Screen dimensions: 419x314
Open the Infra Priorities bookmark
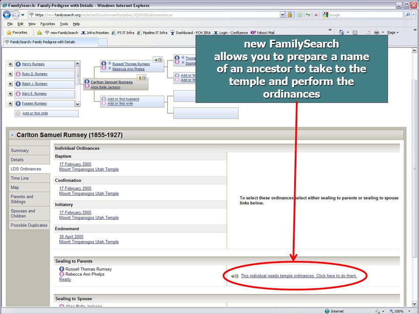point(95,33)
